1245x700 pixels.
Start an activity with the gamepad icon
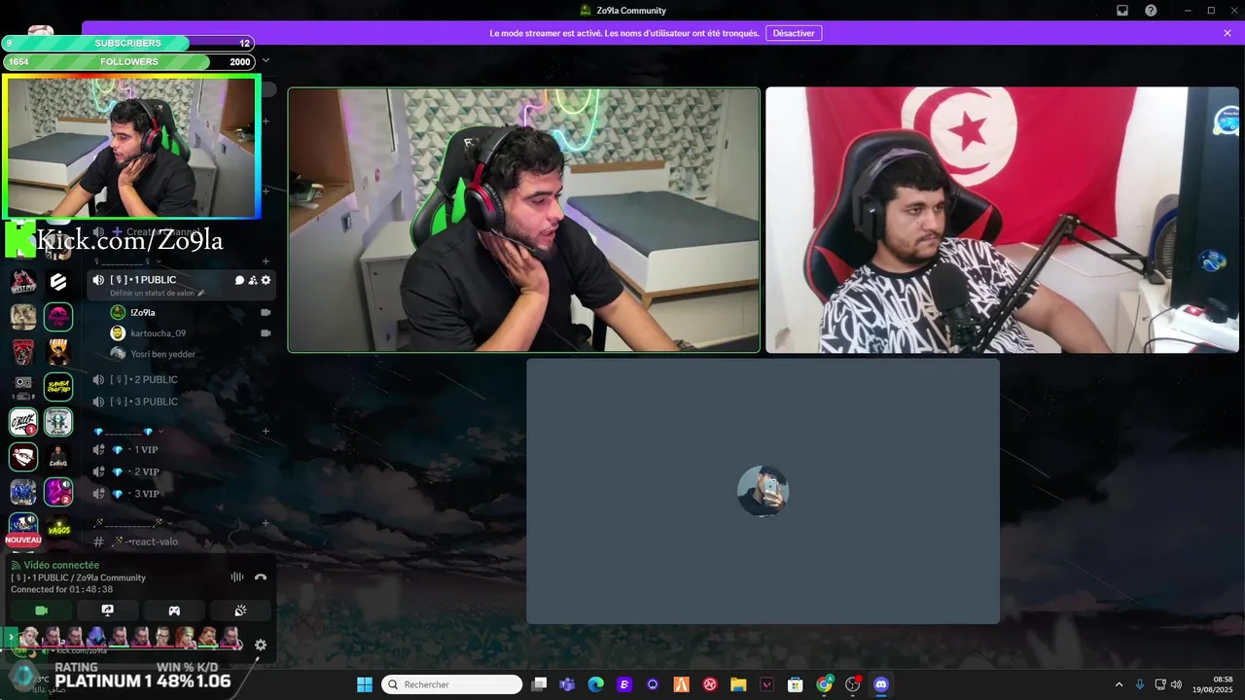coord(174,611)
